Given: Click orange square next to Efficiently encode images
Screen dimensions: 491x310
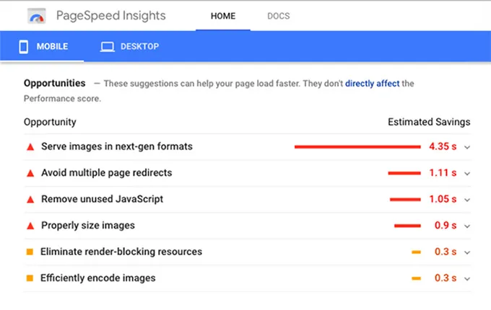Looking at the screenshot, I should (30, 278).
